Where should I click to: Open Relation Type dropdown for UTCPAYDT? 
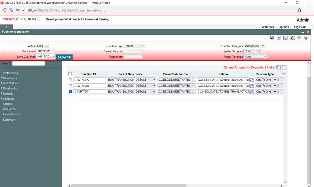(266, 92)
